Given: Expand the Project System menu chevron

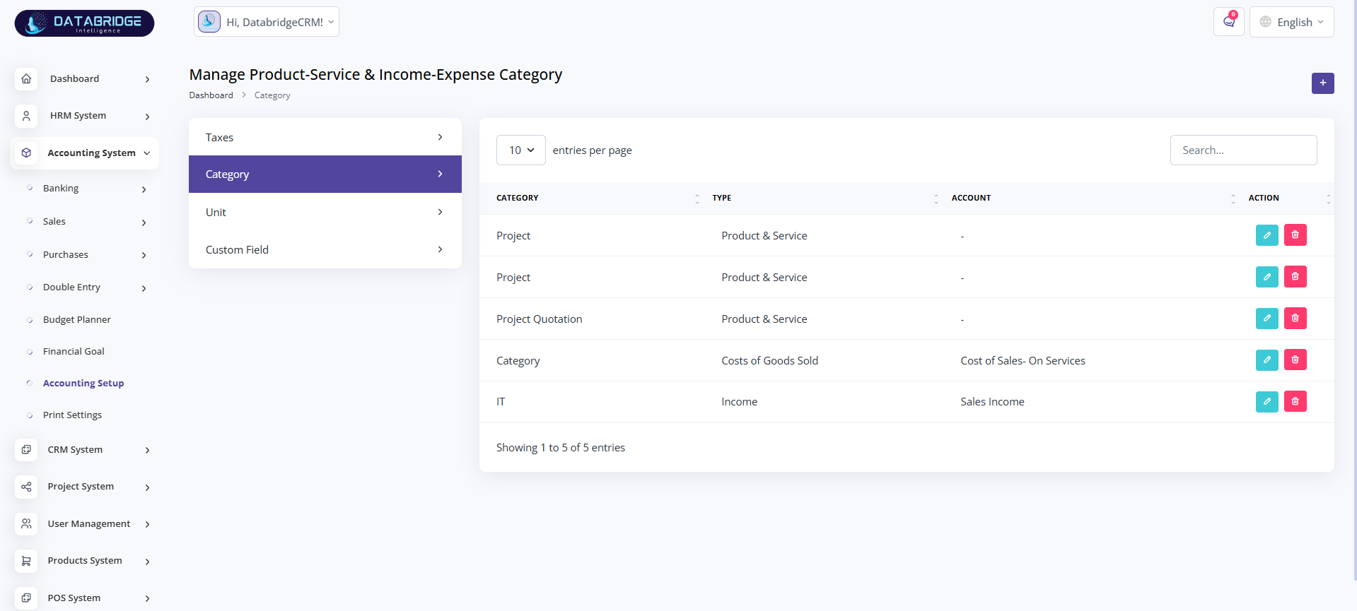Looking at the screenshot, I should (147, 487).
